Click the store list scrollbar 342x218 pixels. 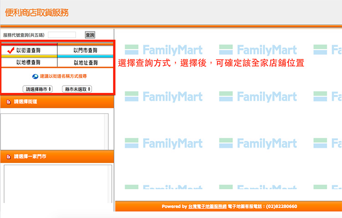coord(110,184)
